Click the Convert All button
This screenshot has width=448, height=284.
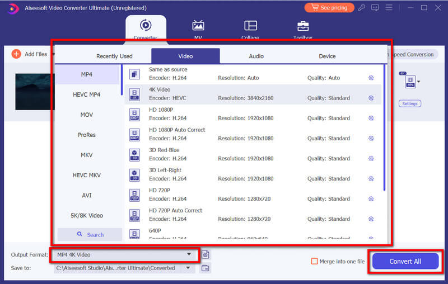point(405,261)
